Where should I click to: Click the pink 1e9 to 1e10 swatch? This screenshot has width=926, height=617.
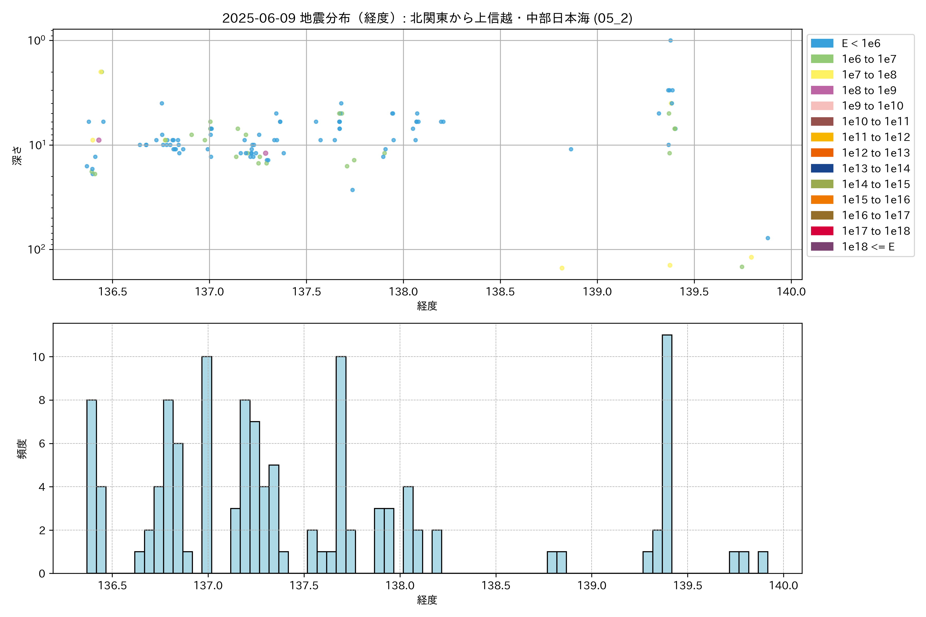pos(822,106)
